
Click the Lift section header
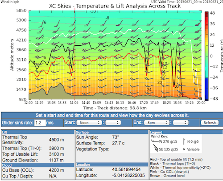tap(38, 132)
